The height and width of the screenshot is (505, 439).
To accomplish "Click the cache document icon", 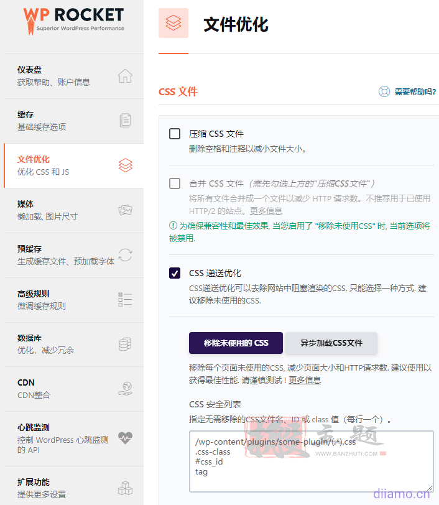I will (125, 121).
